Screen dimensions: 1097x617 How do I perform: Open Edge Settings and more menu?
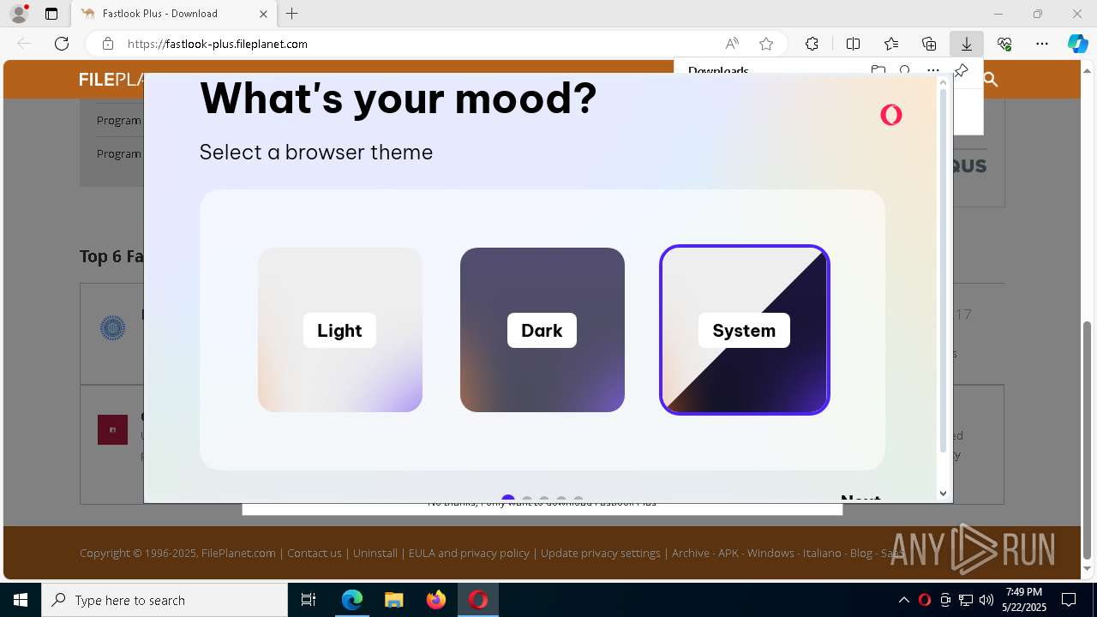(1042, 44)
